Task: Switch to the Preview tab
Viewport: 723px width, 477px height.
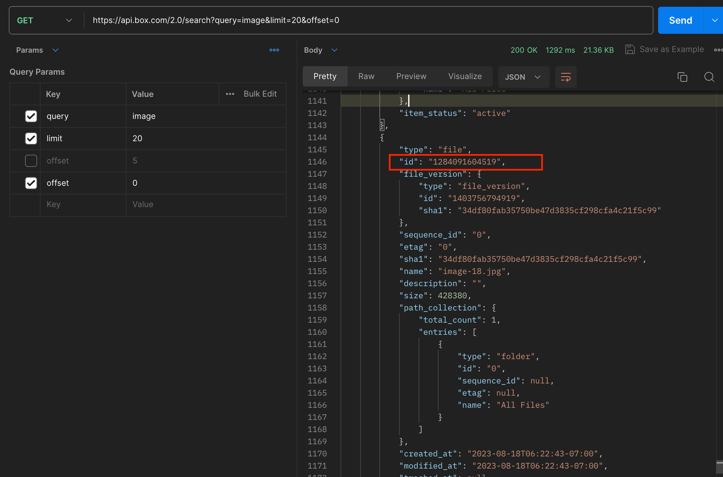Action: click(x=411, y=76)
